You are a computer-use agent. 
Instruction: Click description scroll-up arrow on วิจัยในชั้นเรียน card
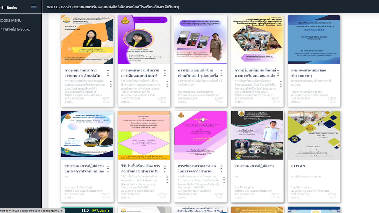tap(167, 177)
